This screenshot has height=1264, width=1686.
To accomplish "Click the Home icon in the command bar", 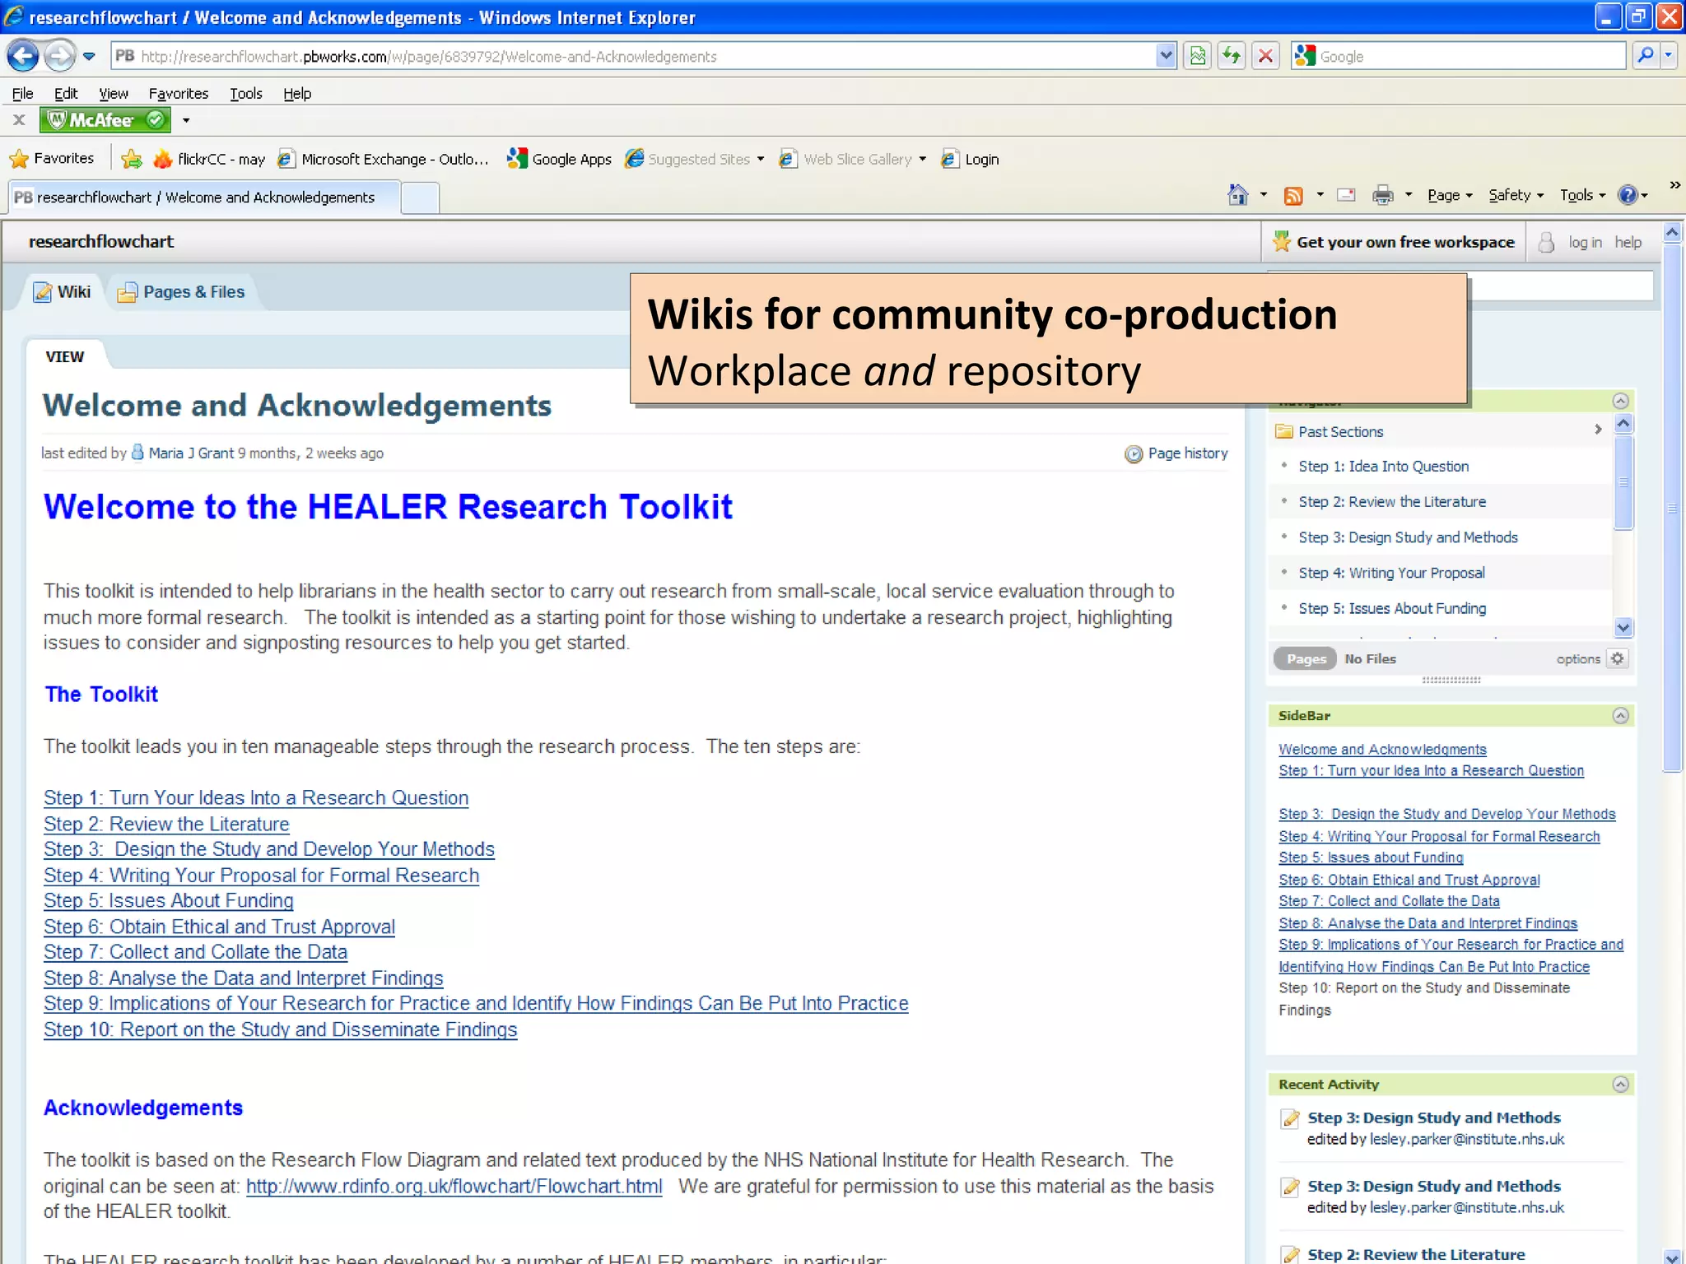I will [1237, 195].
